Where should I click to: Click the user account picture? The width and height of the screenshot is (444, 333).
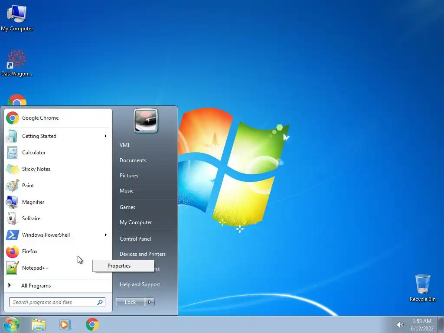coord(146,121)
